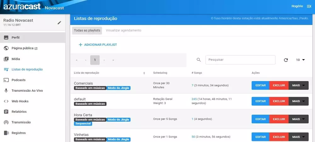Open Transmissão Ao Vivo microphone item
Screen dimensions: 315x142
pyautogui.click(x=27, y=90)
